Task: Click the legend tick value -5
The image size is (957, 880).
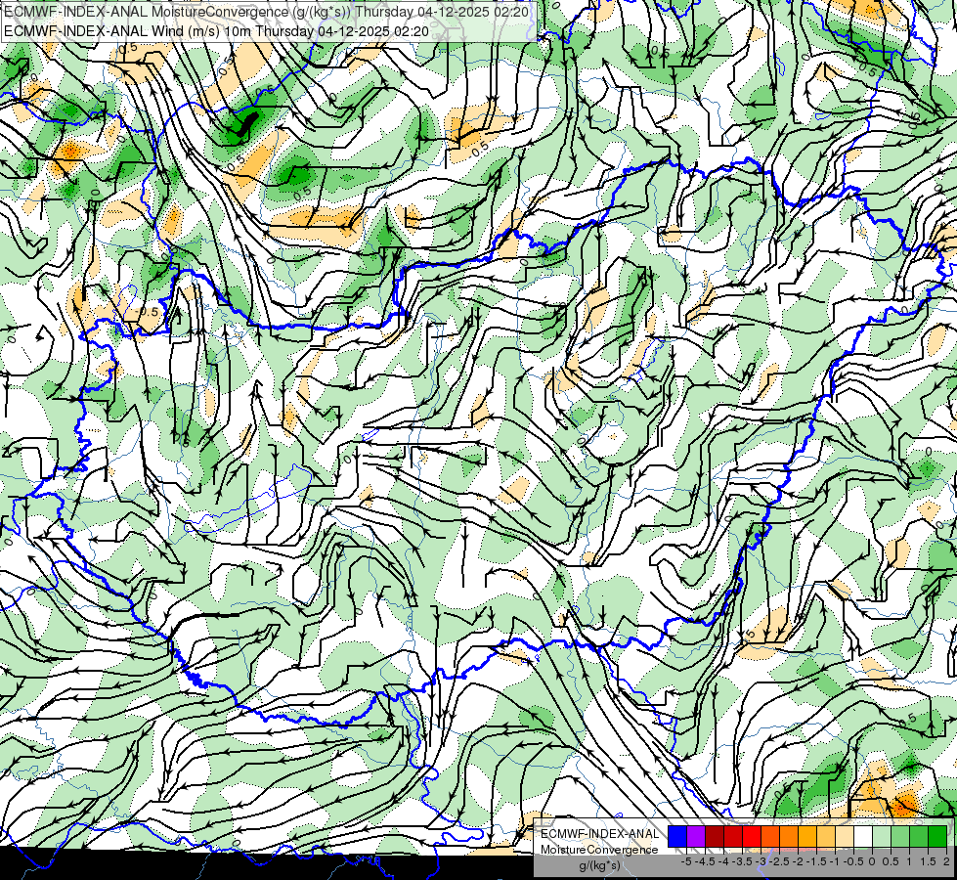Action: [x=686, y=861]
